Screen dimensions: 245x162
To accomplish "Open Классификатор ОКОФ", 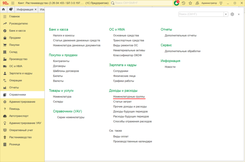I will 127,55.
